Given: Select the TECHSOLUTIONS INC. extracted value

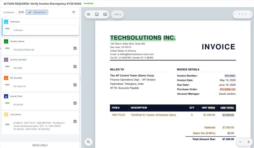Looking at the screenshot, I should [24, 50].
